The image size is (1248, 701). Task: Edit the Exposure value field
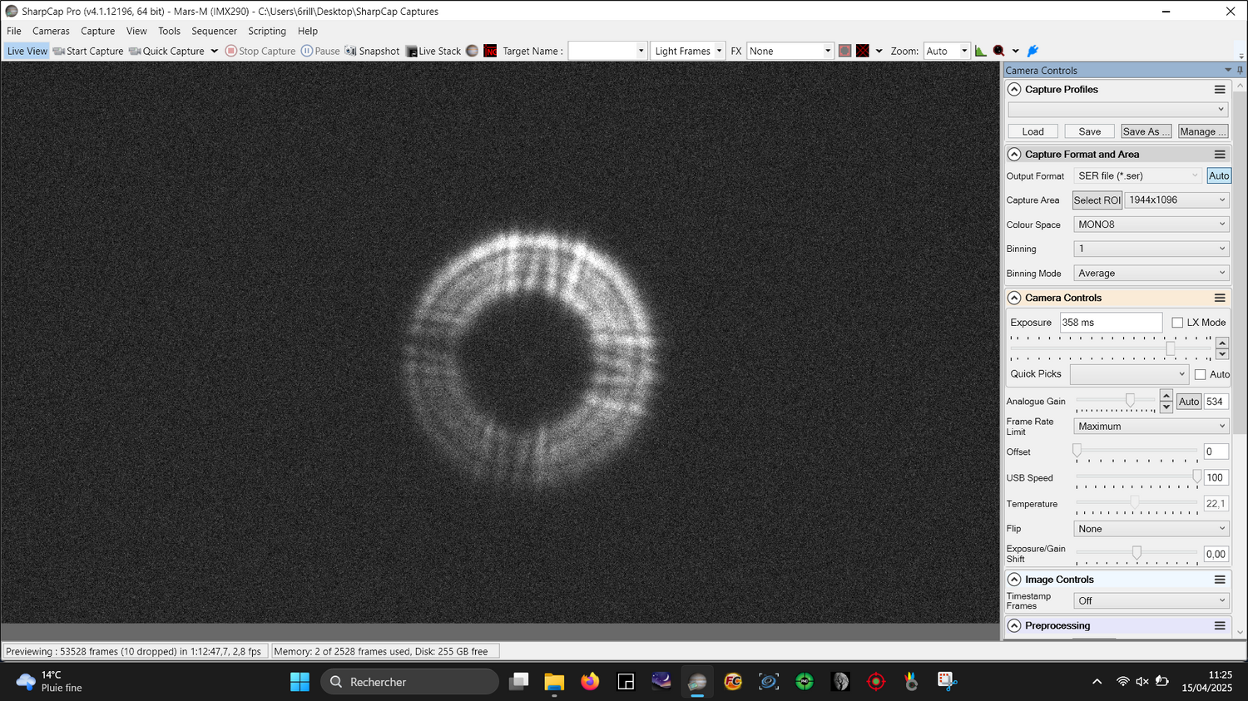1111,322
